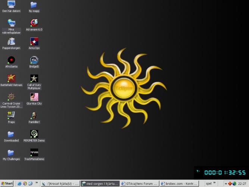Screen dimensions: 249x187
Task: Switch to the brobex.com taskbar window
Action: (180, 184)
